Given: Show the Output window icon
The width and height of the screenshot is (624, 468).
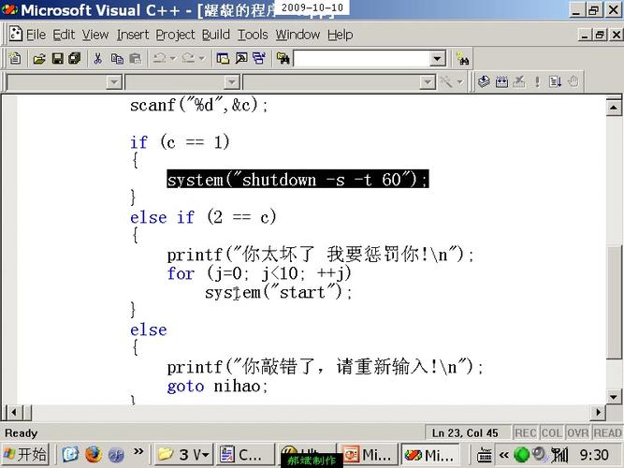Looking at the screenshot, I should (241, 59).
